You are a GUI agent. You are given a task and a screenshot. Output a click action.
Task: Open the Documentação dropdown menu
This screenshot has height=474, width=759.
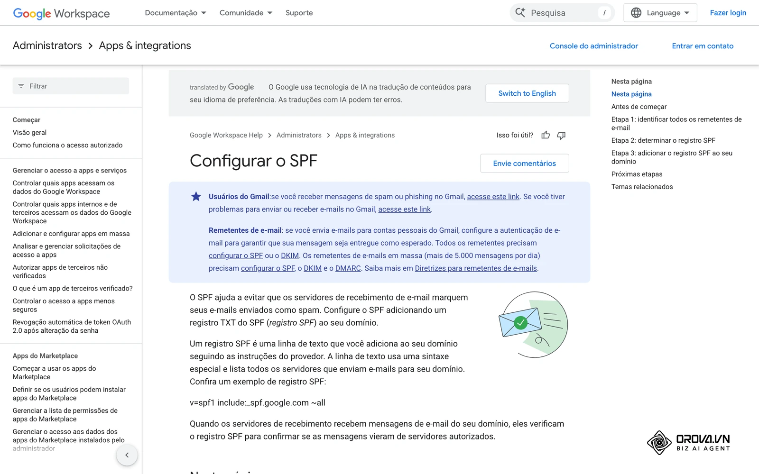tap(176, 13)
